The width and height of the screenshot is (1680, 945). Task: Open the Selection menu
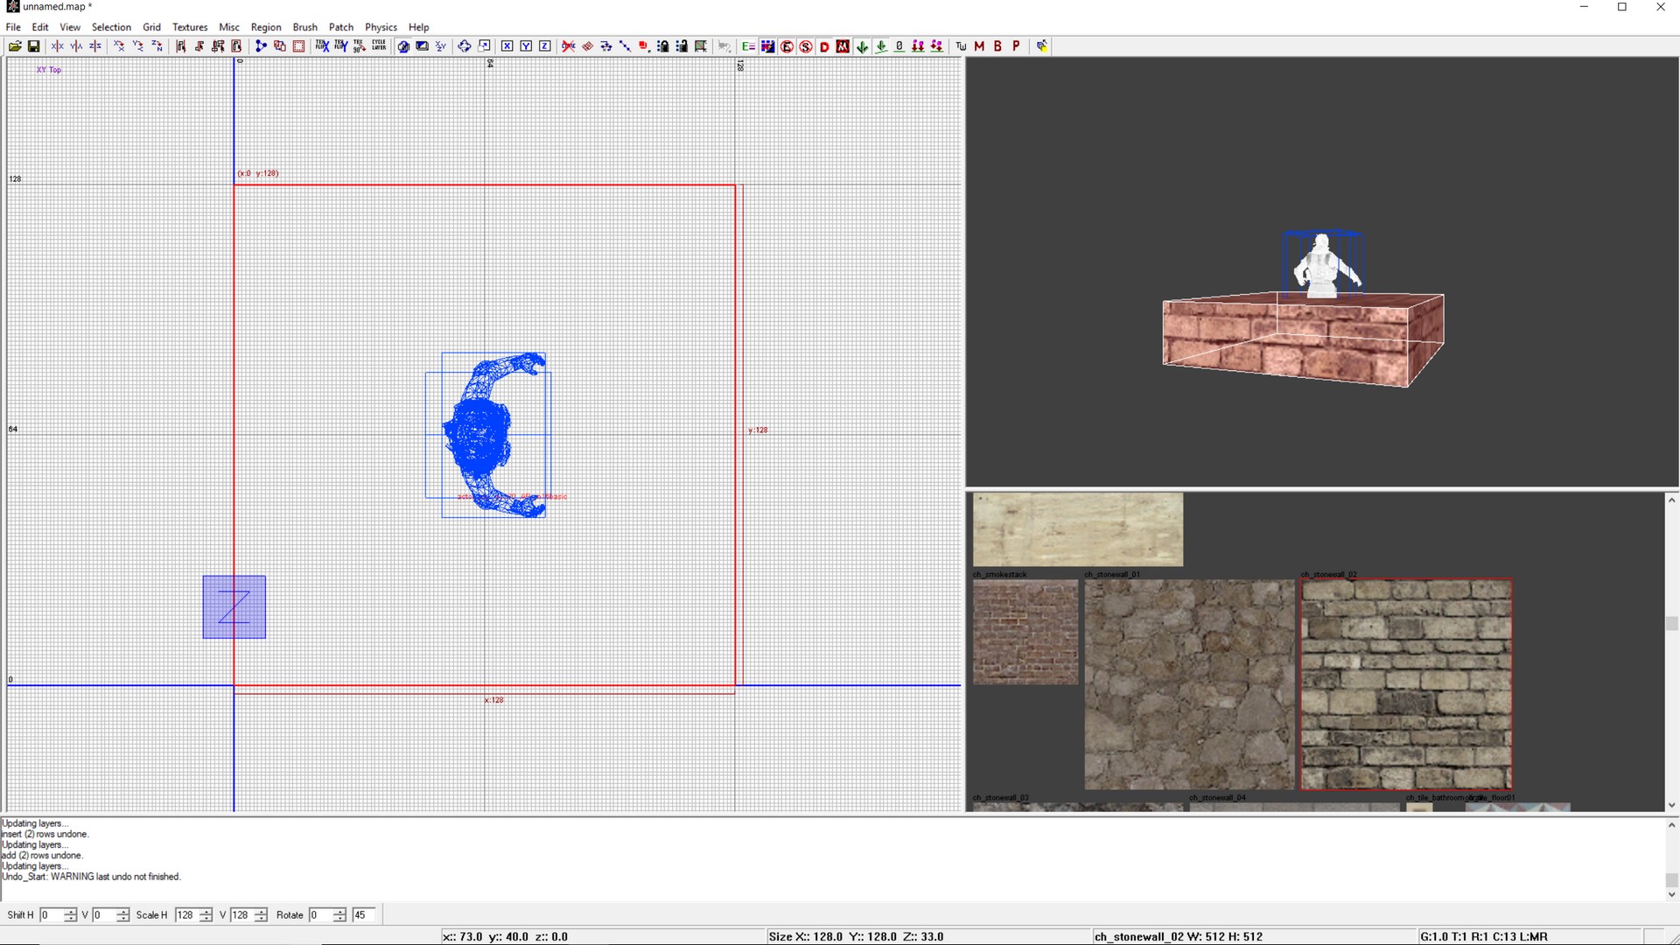111,27
